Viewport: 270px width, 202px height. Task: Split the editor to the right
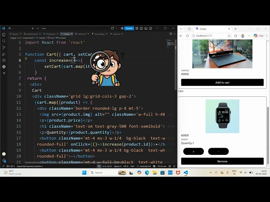(x=170, y=34)
